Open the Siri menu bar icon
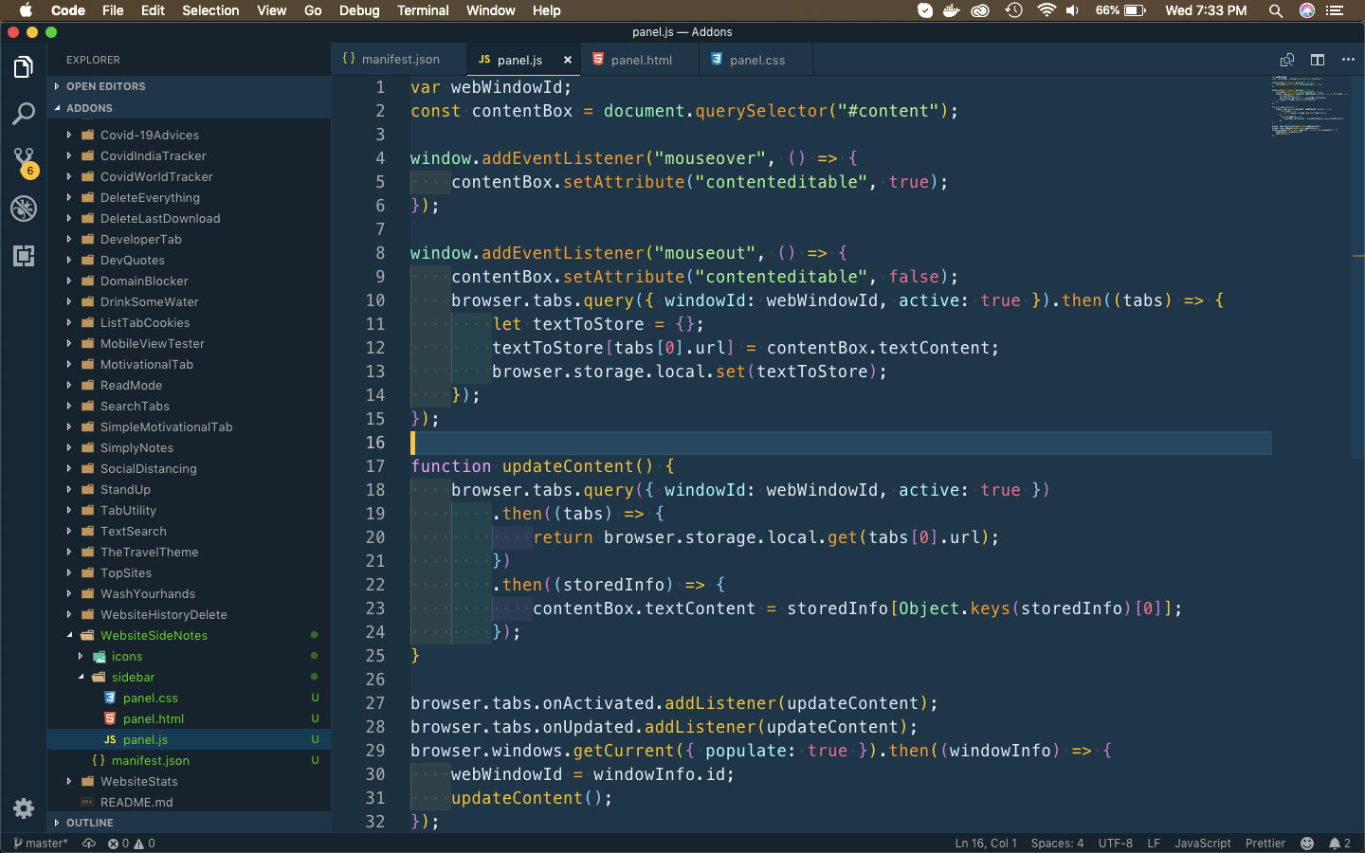1365x853 pixels. tap(1307, 10)
